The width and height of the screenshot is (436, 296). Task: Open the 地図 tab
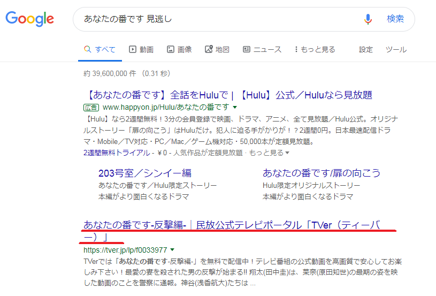[217, 50]
